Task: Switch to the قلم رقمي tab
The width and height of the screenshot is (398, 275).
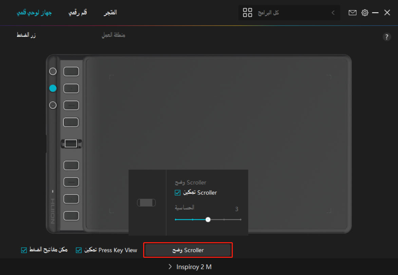Action: (x=78, y=13)
